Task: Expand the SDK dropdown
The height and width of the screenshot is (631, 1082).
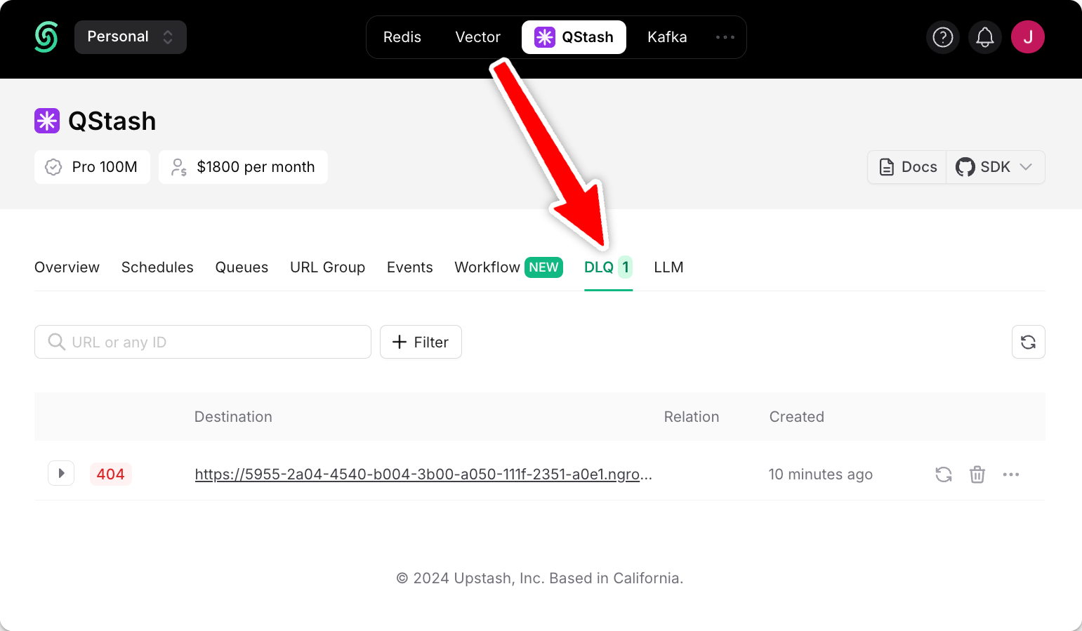Action: [996, 167]
